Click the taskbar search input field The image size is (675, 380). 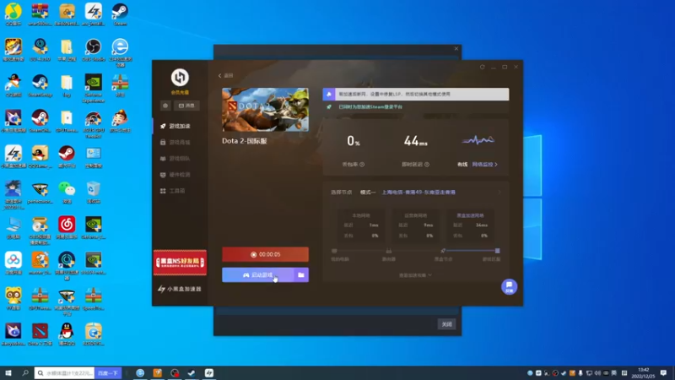pyautogui.click(x=65, y=373)
